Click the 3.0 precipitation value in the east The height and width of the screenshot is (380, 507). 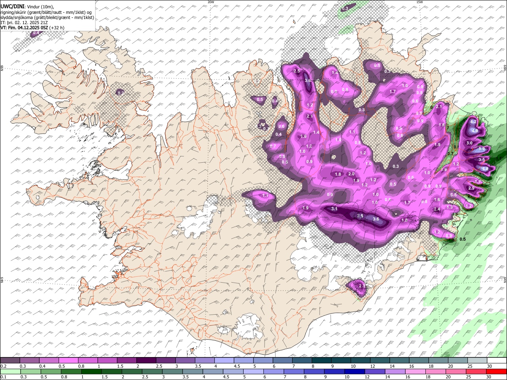coord(470,143)
